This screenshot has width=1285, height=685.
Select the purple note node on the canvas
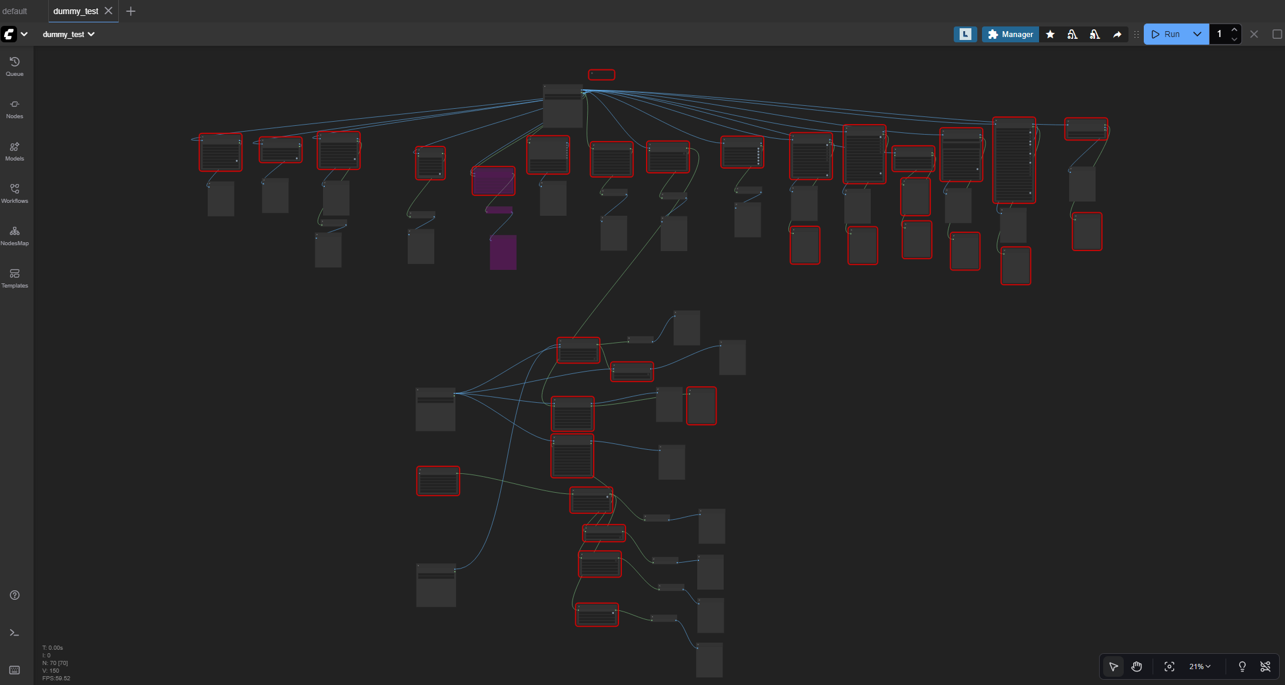click(x=493, y=181)
